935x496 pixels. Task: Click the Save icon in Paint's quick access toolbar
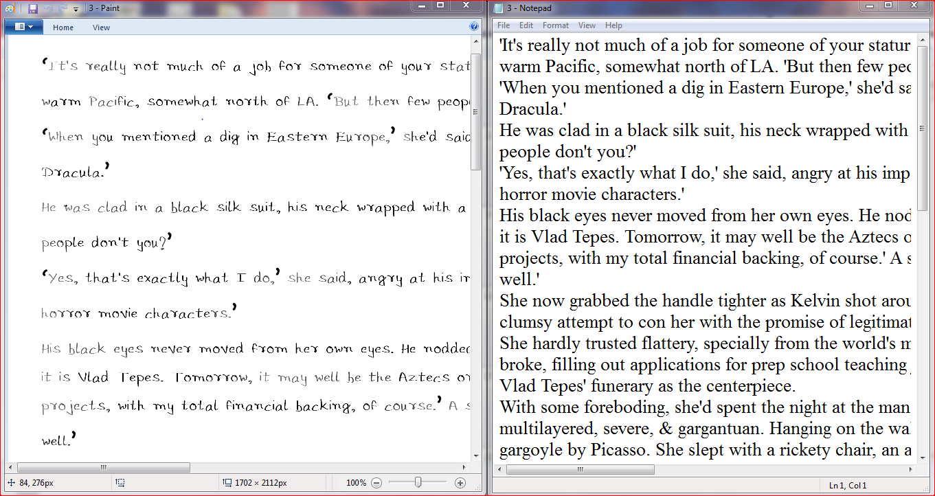[33, 9]
